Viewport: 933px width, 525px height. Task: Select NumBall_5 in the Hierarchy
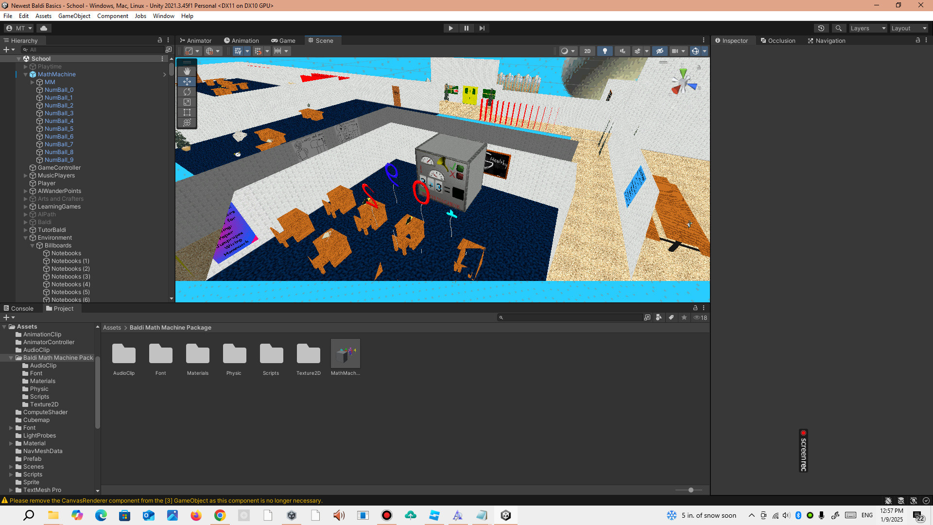pyautogui.click(x=59, y=129)
